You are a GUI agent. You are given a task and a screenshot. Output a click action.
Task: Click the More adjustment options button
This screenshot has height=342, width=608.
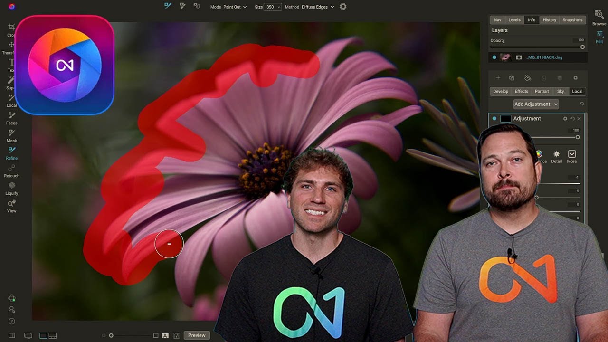572,156
